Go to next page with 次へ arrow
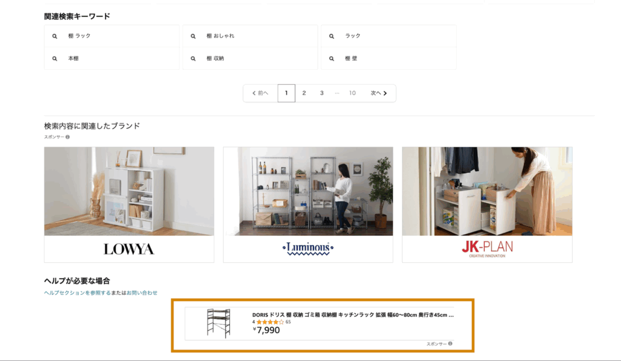621x361 pixels. coord(379,93)
